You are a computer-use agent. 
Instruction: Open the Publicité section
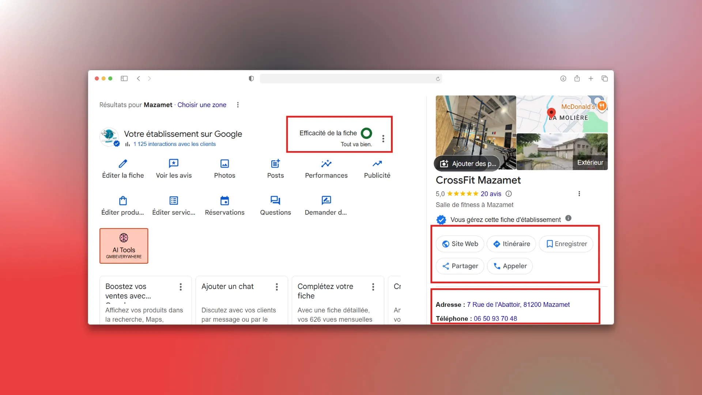pos(377,168)
